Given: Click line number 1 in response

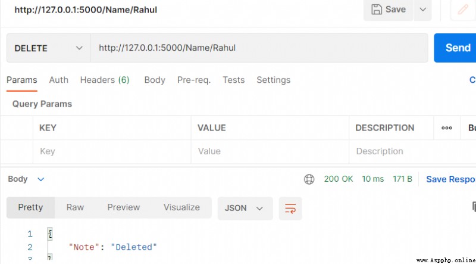Looking at the screenshot, I should pos(30,234).
